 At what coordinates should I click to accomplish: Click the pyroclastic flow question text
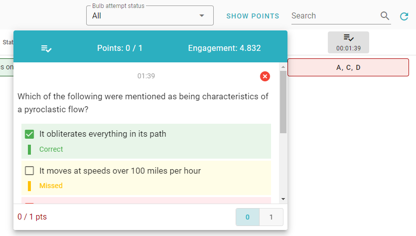[x=143, y=103]
